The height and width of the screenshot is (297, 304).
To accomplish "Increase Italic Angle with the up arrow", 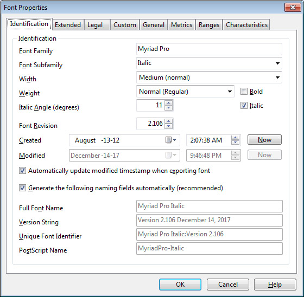I will (x=168, y=103).
